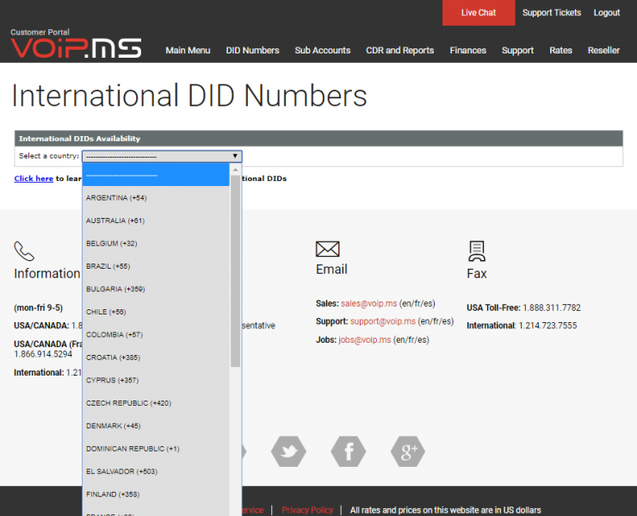Follow the Click here link
This screenshot has width=637, height=516.
click(x=34, y=178)
